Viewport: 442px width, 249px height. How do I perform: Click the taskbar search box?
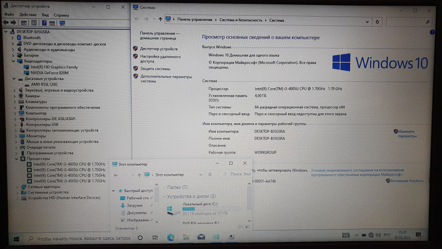point(80,238)
